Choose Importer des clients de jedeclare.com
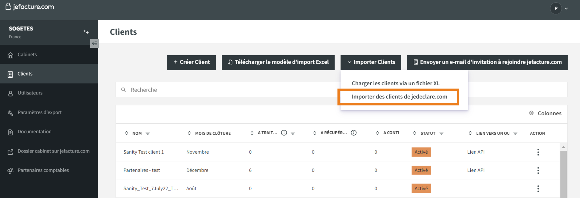 pyautogui.click(x=399, y=97)
